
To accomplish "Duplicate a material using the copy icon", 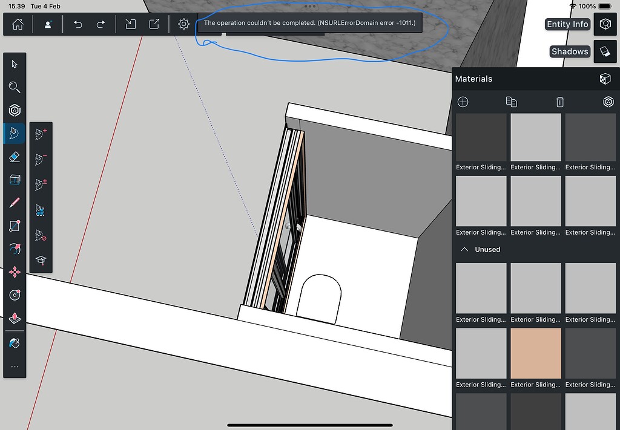I will 511,102.
